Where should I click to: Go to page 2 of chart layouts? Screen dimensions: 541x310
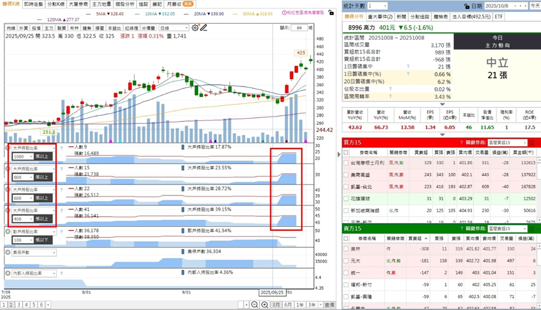(11, 305)
